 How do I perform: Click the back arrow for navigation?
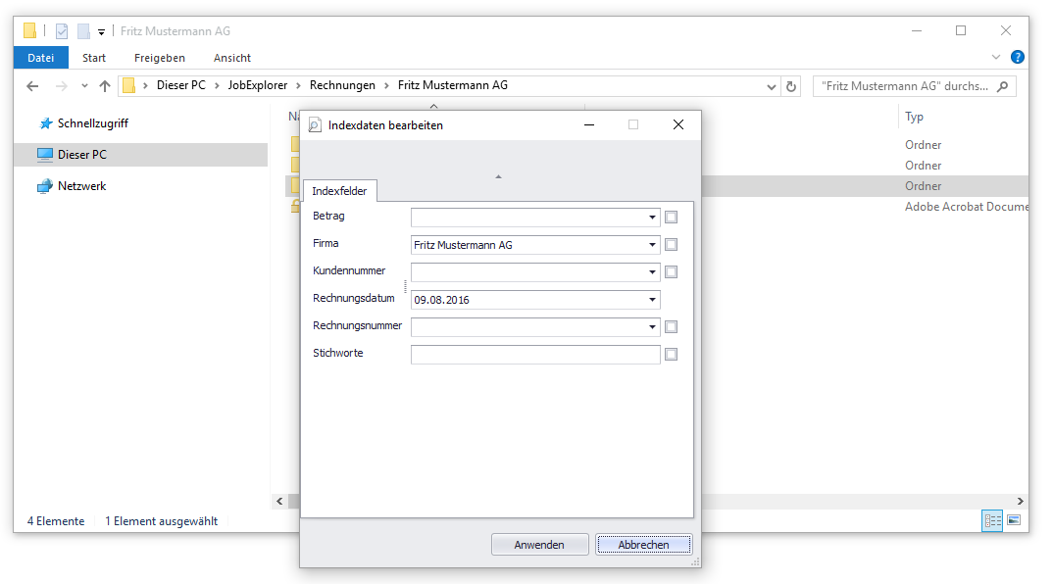tap(31, 86)
